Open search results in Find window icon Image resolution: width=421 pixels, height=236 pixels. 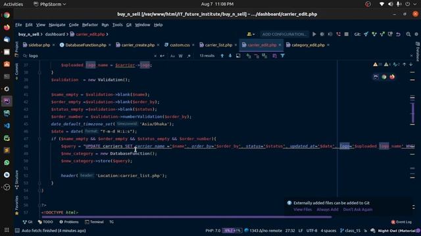point(238,56)
